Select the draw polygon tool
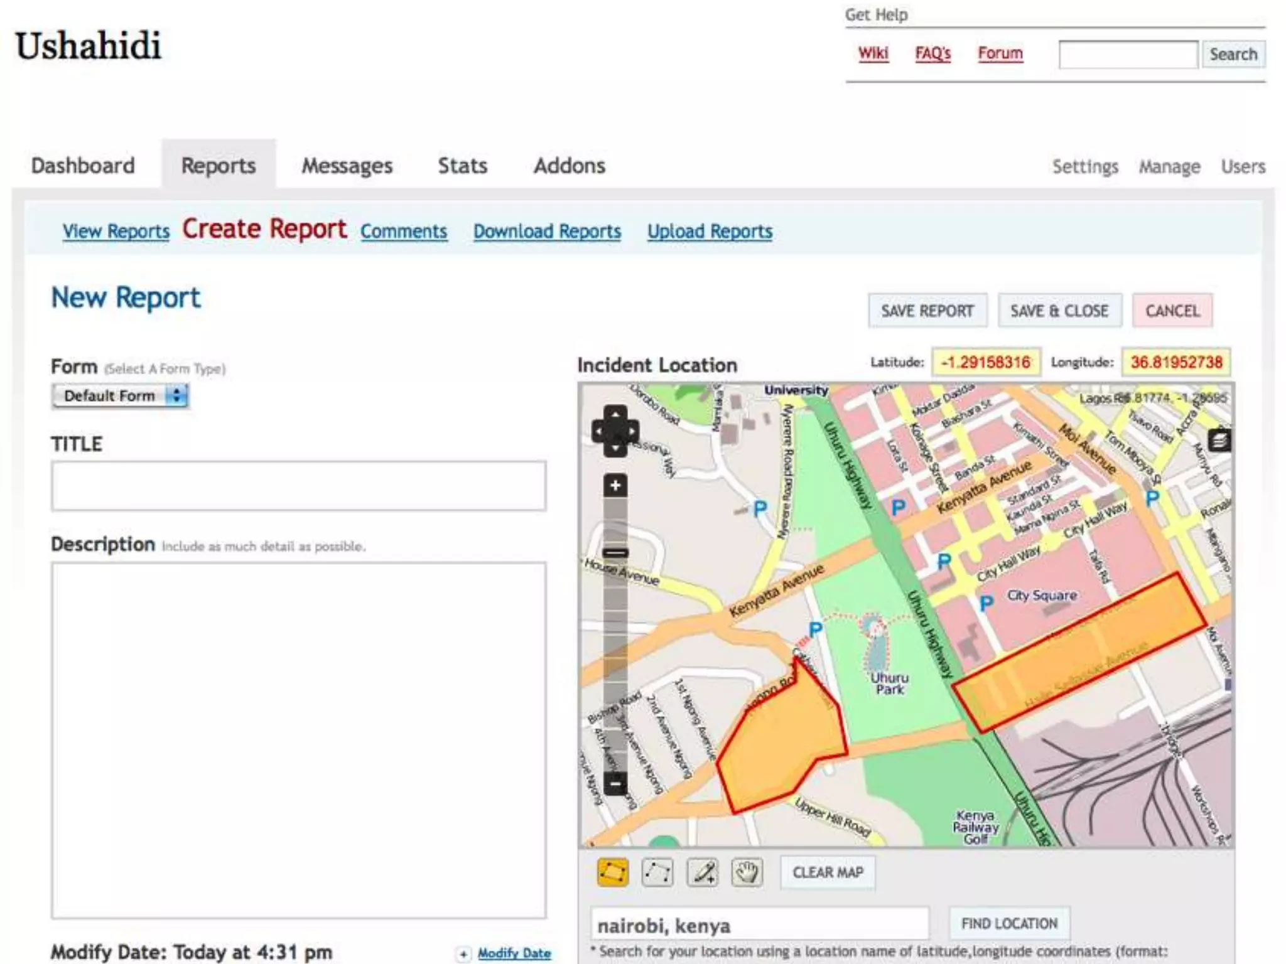This screenshot has width=1286, height=964. (x=612, y=872)
